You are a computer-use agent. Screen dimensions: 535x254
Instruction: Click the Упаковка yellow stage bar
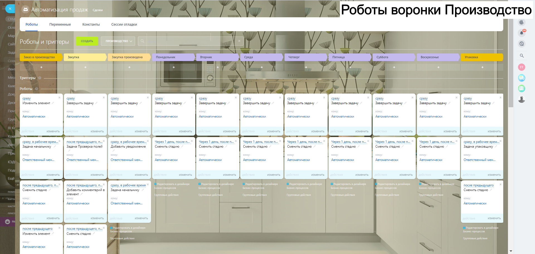point(482,57)
